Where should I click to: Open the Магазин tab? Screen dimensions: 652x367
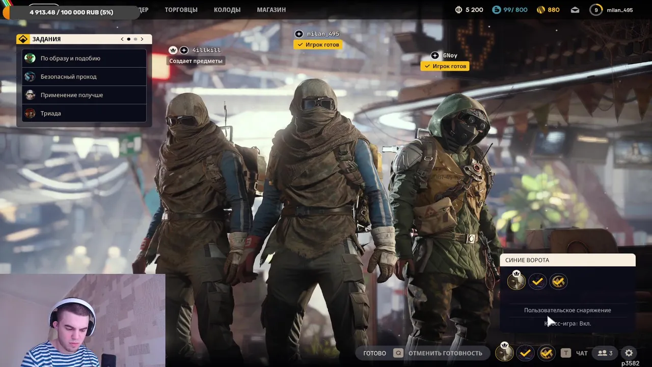pyautogui.click(x=271, y=10)
